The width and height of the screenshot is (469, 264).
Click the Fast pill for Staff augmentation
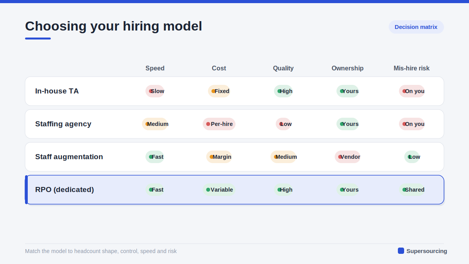[x=155, y=157]
